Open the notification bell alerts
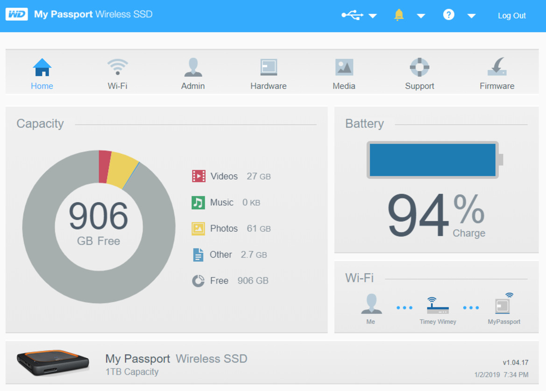 tap(399, 15)
